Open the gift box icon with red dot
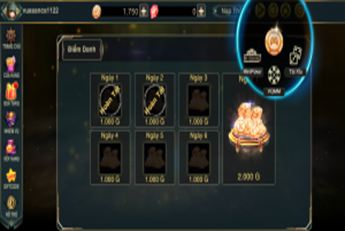The width and height of the screenshot is (345, 231). coord(11,94)
